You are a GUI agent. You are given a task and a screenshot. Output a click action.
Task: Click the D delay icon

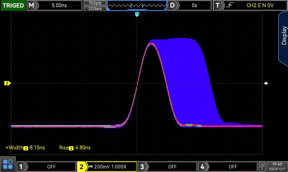pyautogui.click(x=173, y=5)
